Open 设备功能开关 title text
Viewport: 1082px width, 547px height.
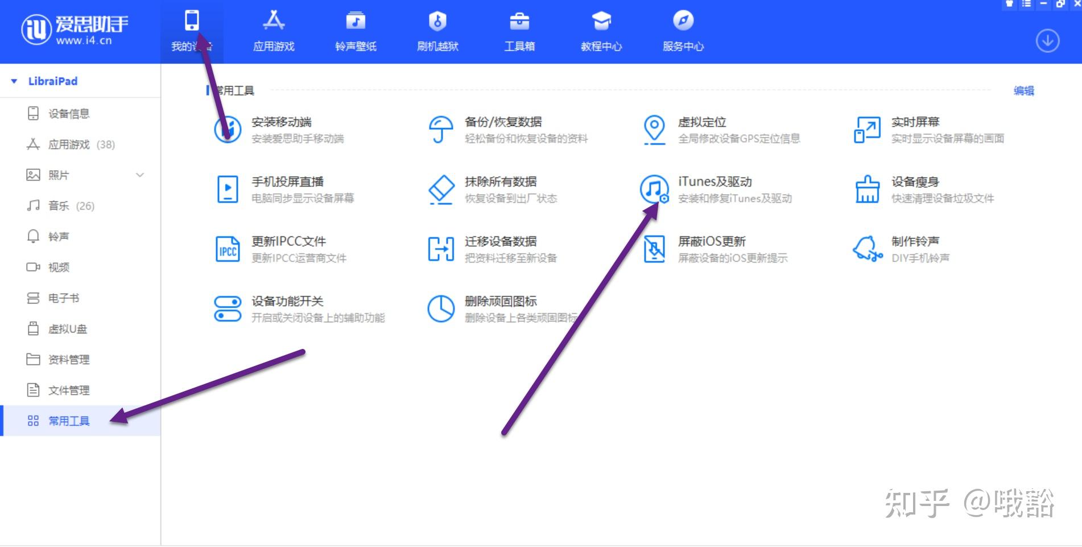coord(287,301)
